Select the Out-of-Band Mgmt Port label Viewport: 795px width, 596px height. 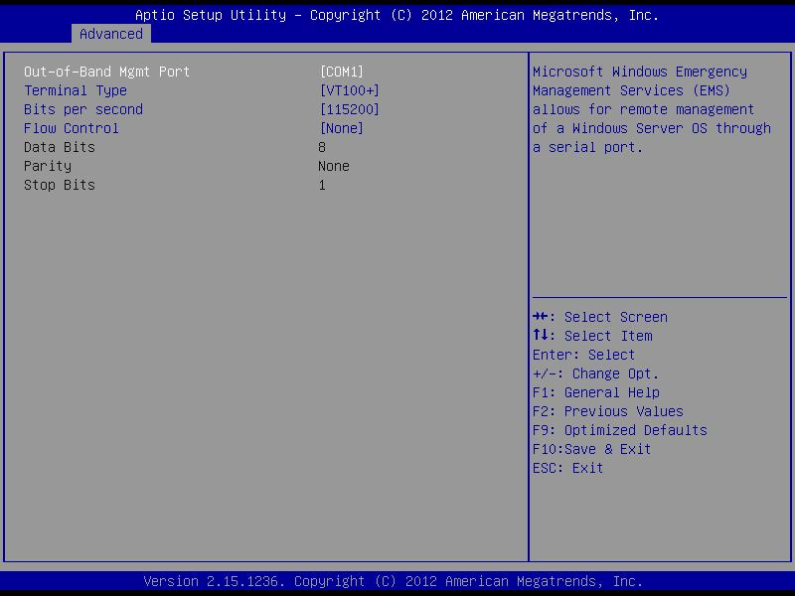pos(106,72)
